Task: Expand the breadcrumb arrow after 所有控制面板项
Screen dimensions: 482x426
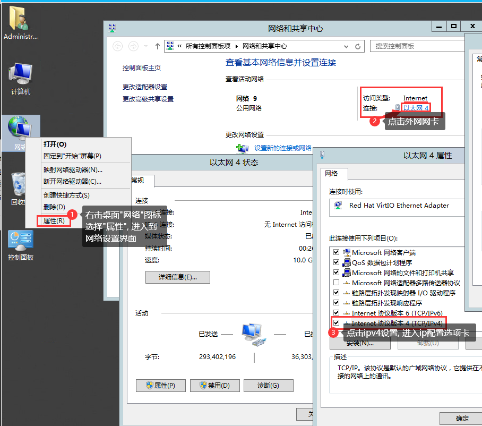Action: (237, 46)
